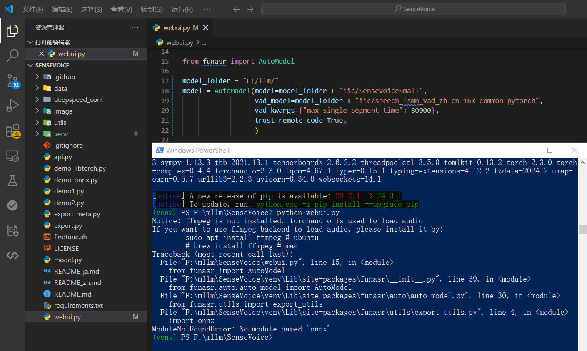Open the Remote Explorer view
The height and width of the screenshot is (351, 587).
(x=12, y=156)
